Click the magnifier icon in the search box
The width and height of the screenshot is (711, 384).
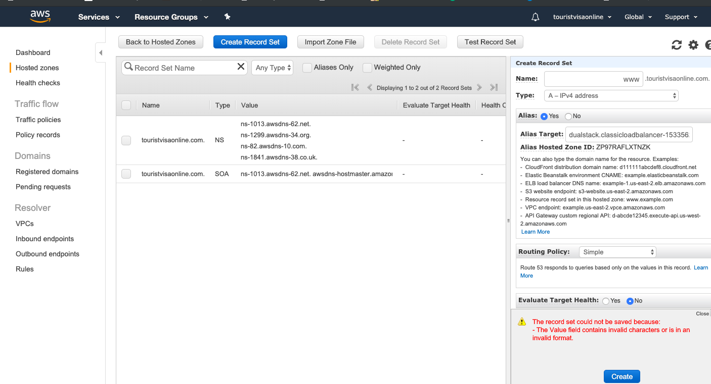(128, 67)
